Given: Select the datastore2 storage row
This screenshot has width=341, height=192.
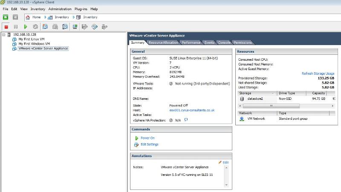Looking at the screenshot, I should (286, 99).
